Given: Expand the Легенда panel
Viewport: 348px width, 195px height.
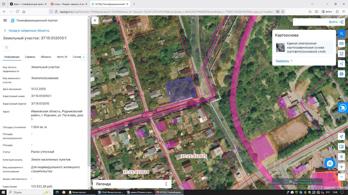Looking at the screenshot, I should (x=132, y=184).
